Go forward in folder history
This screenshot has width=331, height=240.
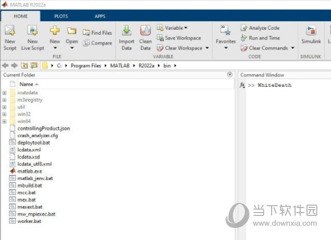coord(14,66)
